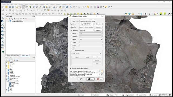
Task: Enable the Srcwin checkbox
Action: pyautogui.click(x=71, y=42)
